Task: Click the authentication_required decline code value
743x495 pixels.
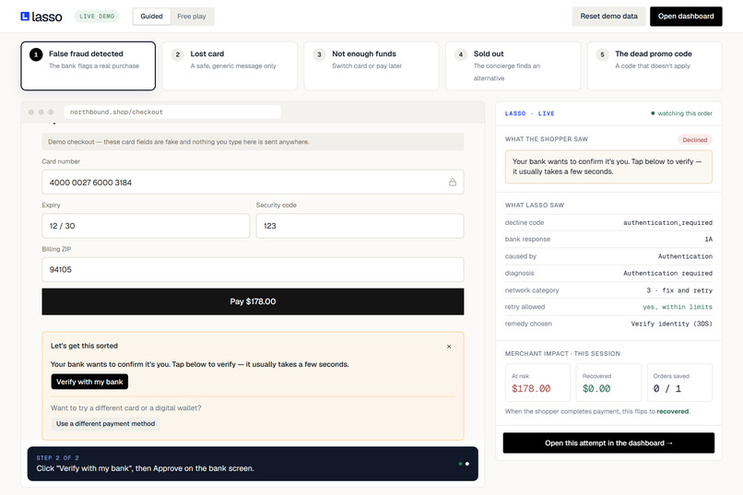Action: [667, 223]
